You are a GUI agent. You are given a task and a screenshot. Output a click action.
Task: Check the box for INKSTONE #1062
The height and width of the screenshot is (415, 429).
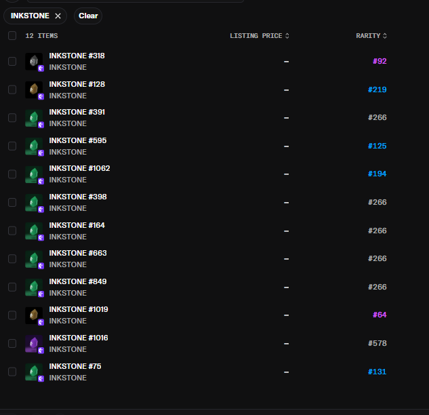pyautogui.click(x=12, y=174)
